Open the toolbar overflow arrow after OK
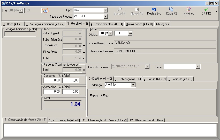Image resolution: width=220 pixels, height=140 pixels. click(216, 11)
